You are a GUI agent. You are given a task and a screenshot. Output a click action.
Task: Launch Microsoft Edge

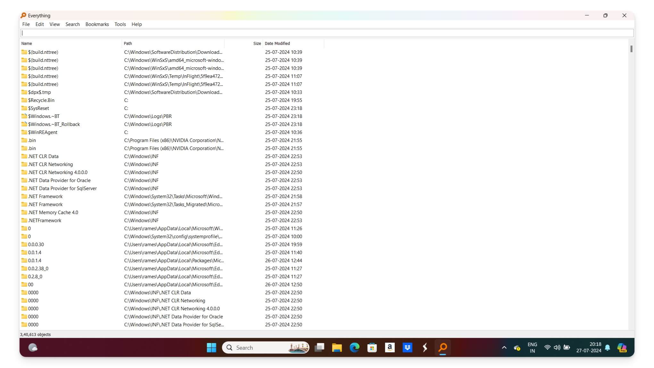(x=354, y=347)
